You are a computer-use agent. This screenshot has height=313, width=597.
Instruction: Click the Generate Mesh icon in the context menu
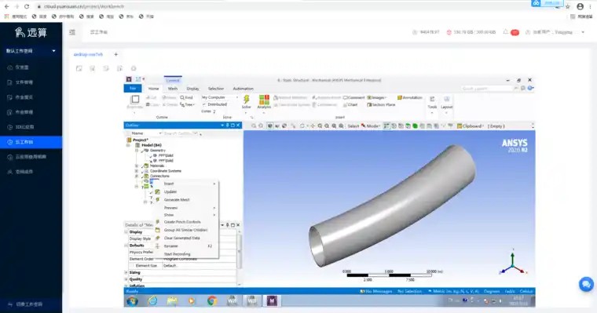(158, 200)
